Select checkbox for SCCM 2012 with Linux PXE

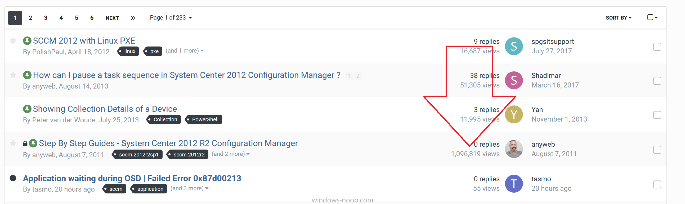657,47
